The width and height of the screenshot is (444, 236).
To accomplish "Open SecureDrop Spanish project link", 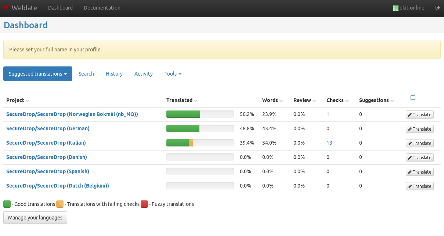I will [48, 171].
